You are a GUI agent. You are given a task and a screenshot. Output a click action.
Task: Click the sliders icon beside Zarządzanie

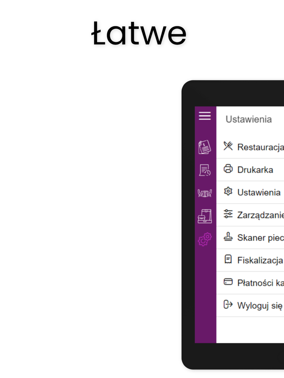click(x=228, y=214)
